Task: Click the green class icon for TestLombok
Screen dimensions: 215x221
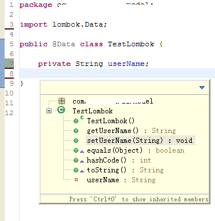Action: click(x=61, y=110)
